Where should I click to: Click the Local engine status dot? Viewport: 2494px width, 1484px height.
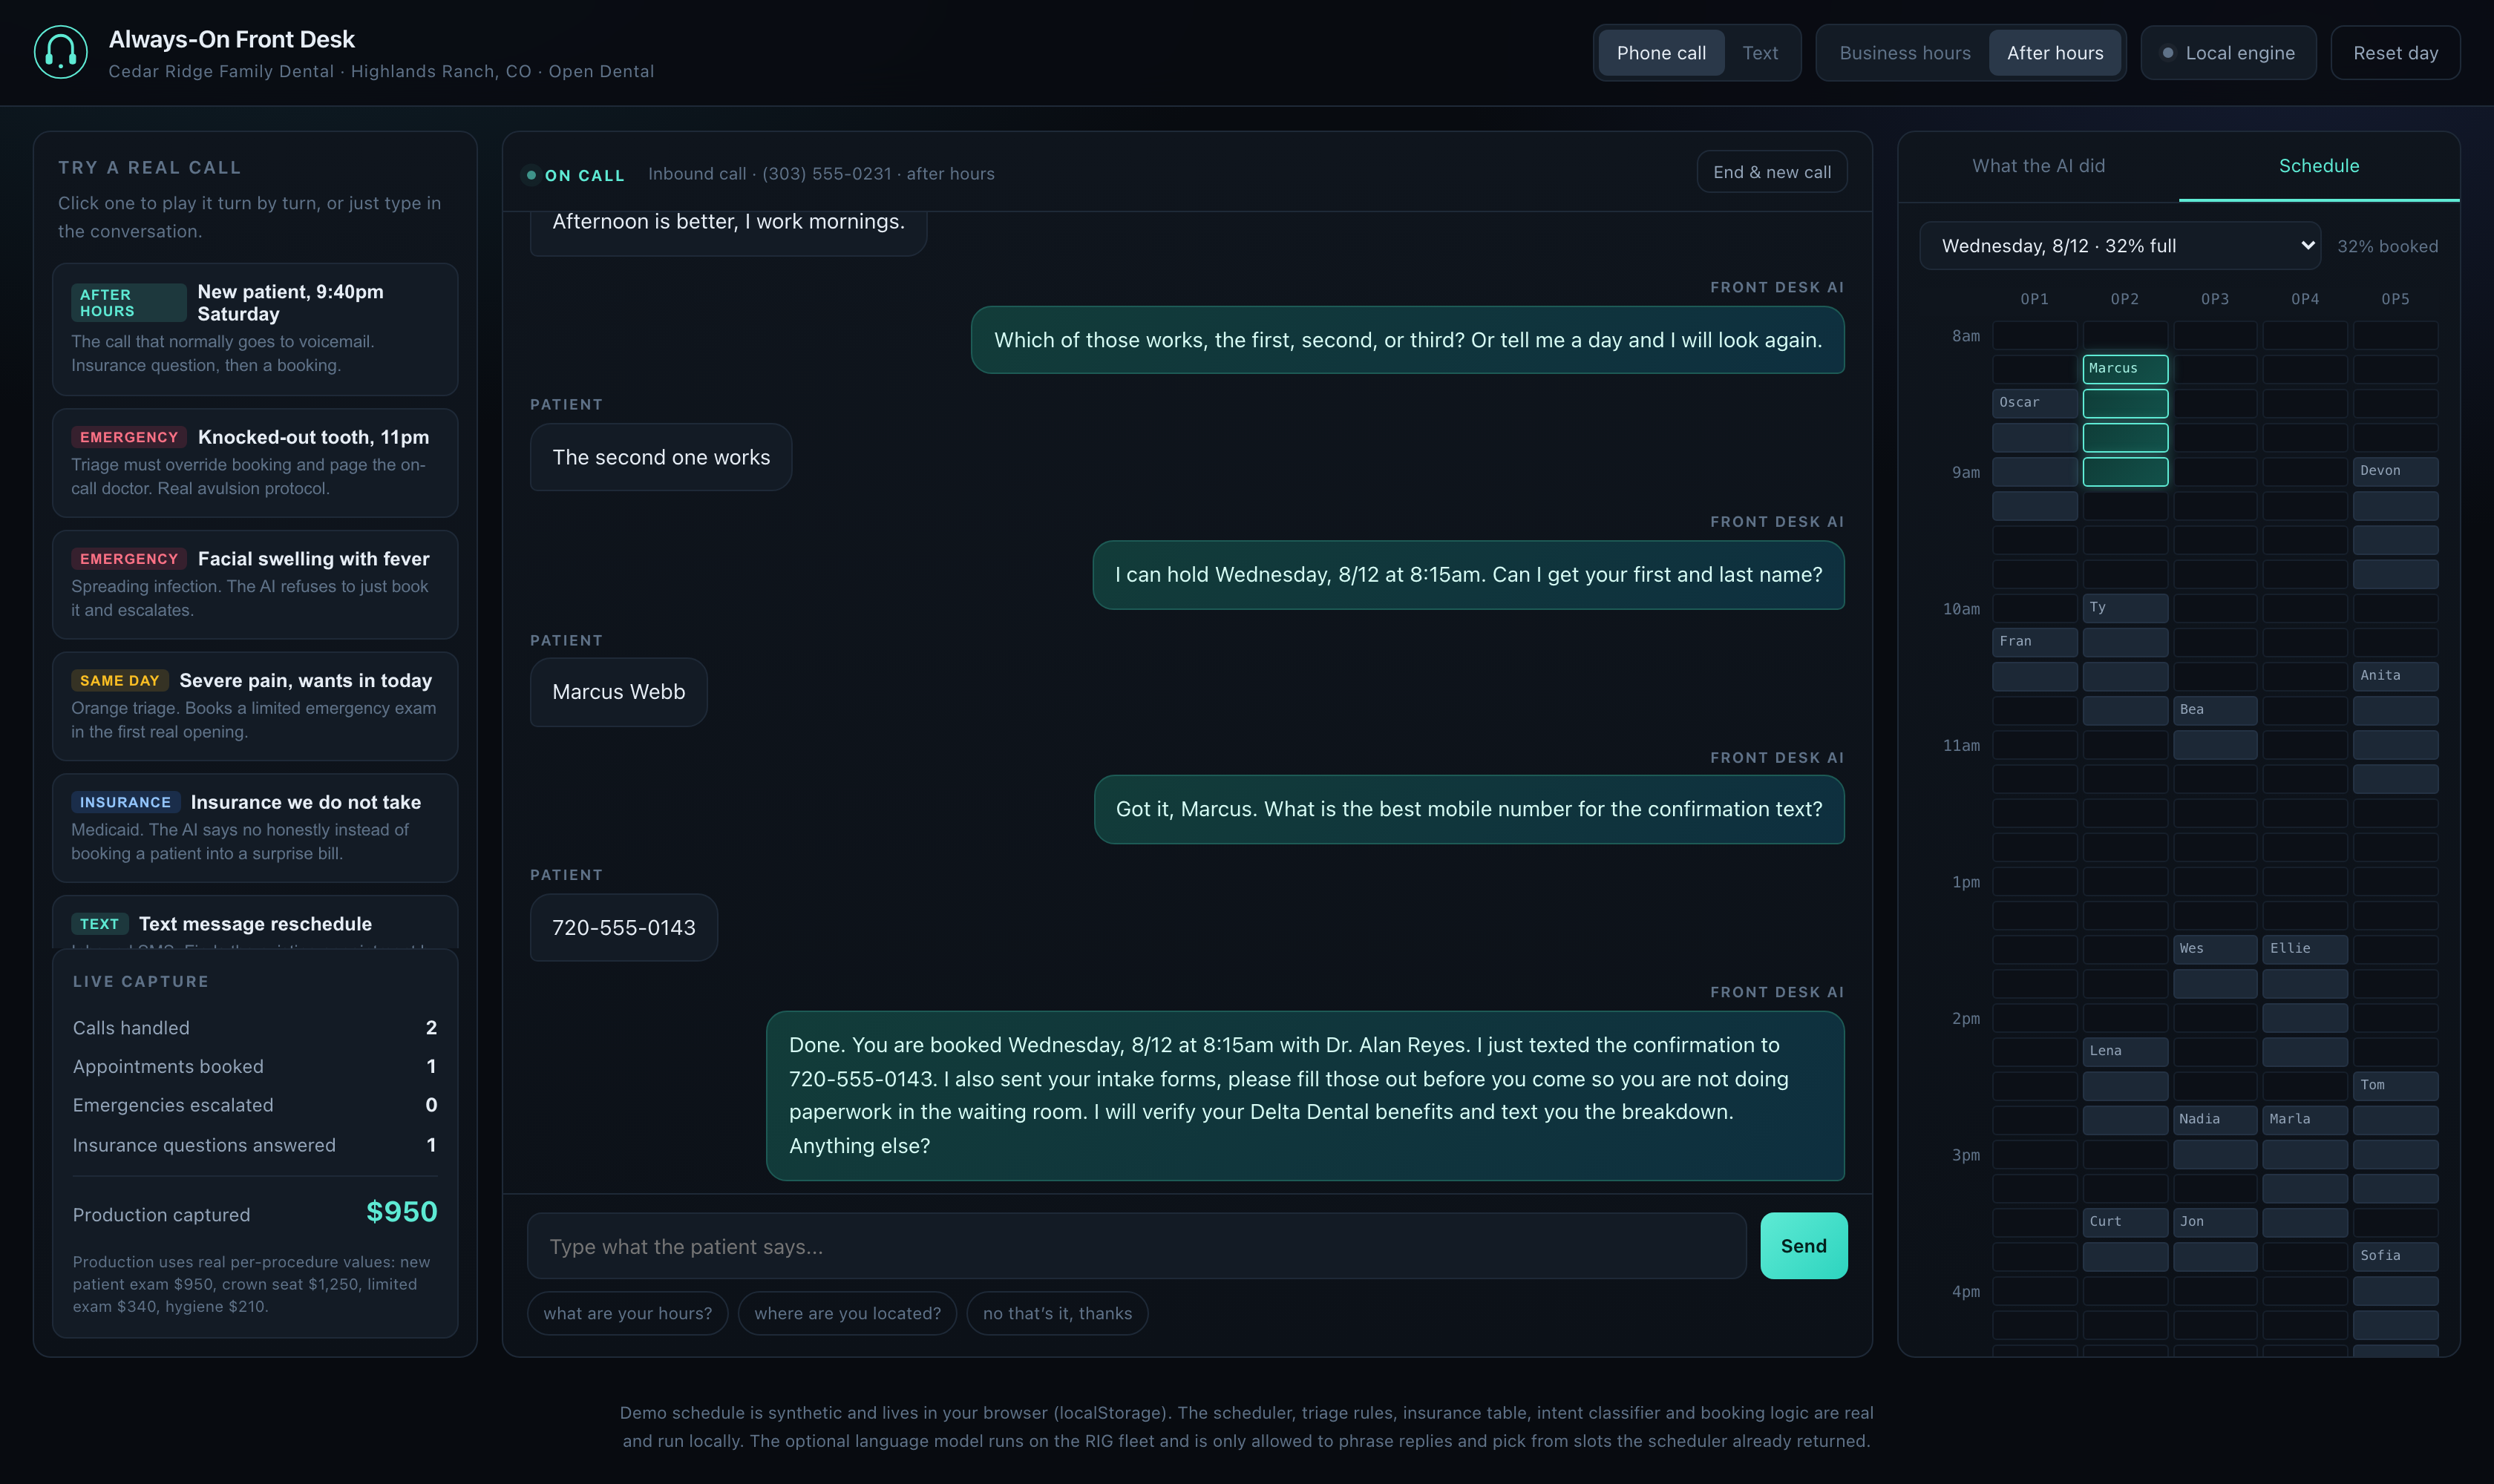coord(2167,53)
